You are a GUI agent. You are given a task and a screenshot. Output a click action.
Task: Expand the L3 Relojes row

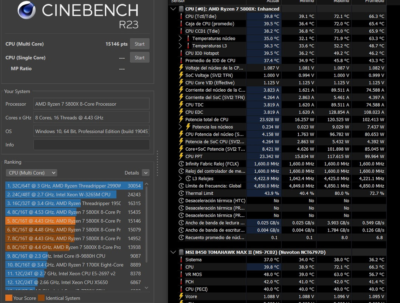click(180, 179)
